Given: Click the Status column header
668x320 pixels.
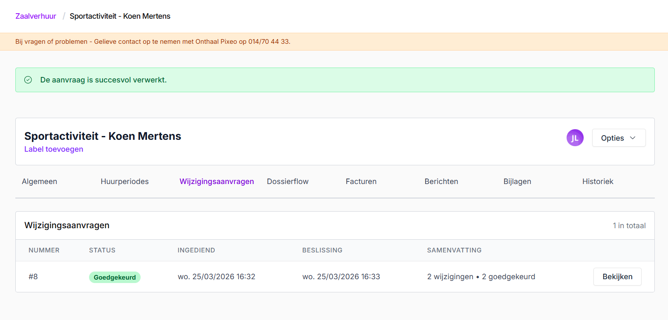Looking at the screenshot, I should click(102, 250).
